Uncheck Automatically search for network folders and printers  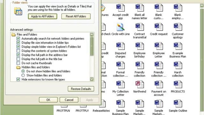pyautogui.click(x=18, y=39)
